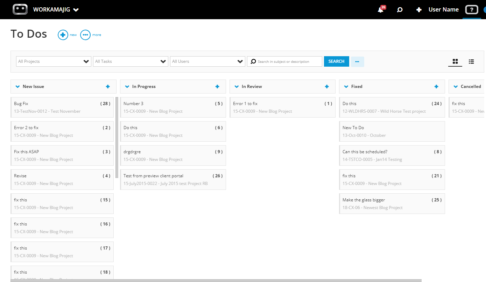This screenshot has height=282, width=486.
Task: Click the plus icon beside User Name
Action: (x=419, y=10)
